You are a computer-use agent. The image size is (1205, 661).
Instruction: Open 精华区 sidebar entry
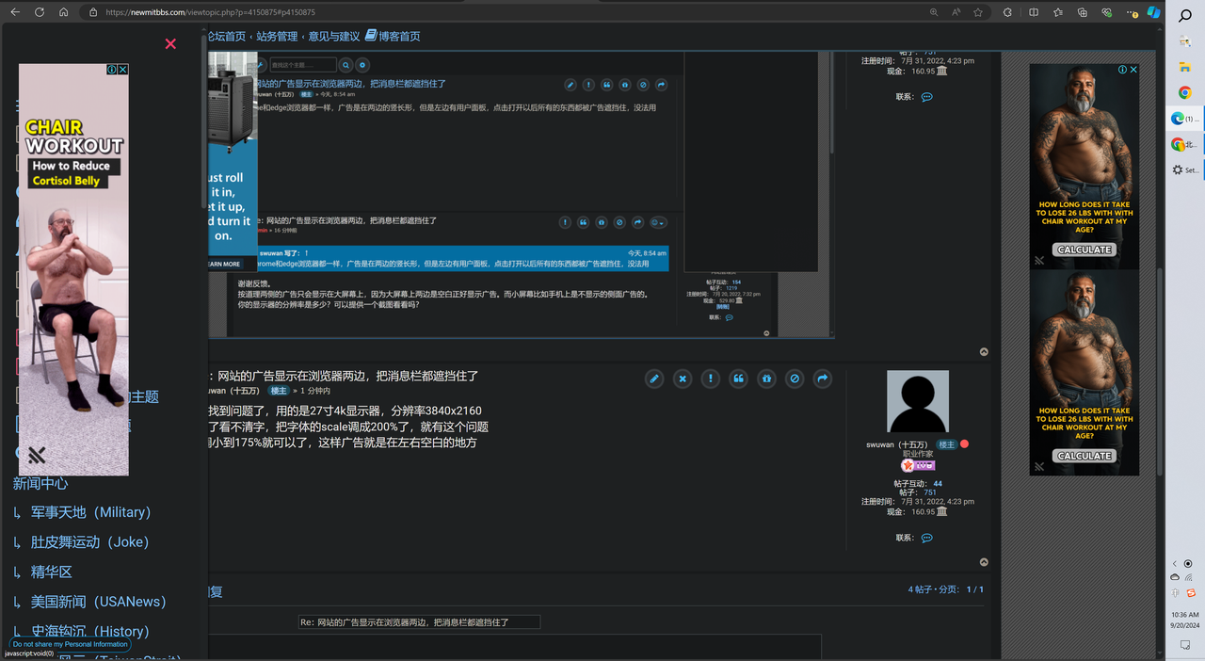pos(52,572)
